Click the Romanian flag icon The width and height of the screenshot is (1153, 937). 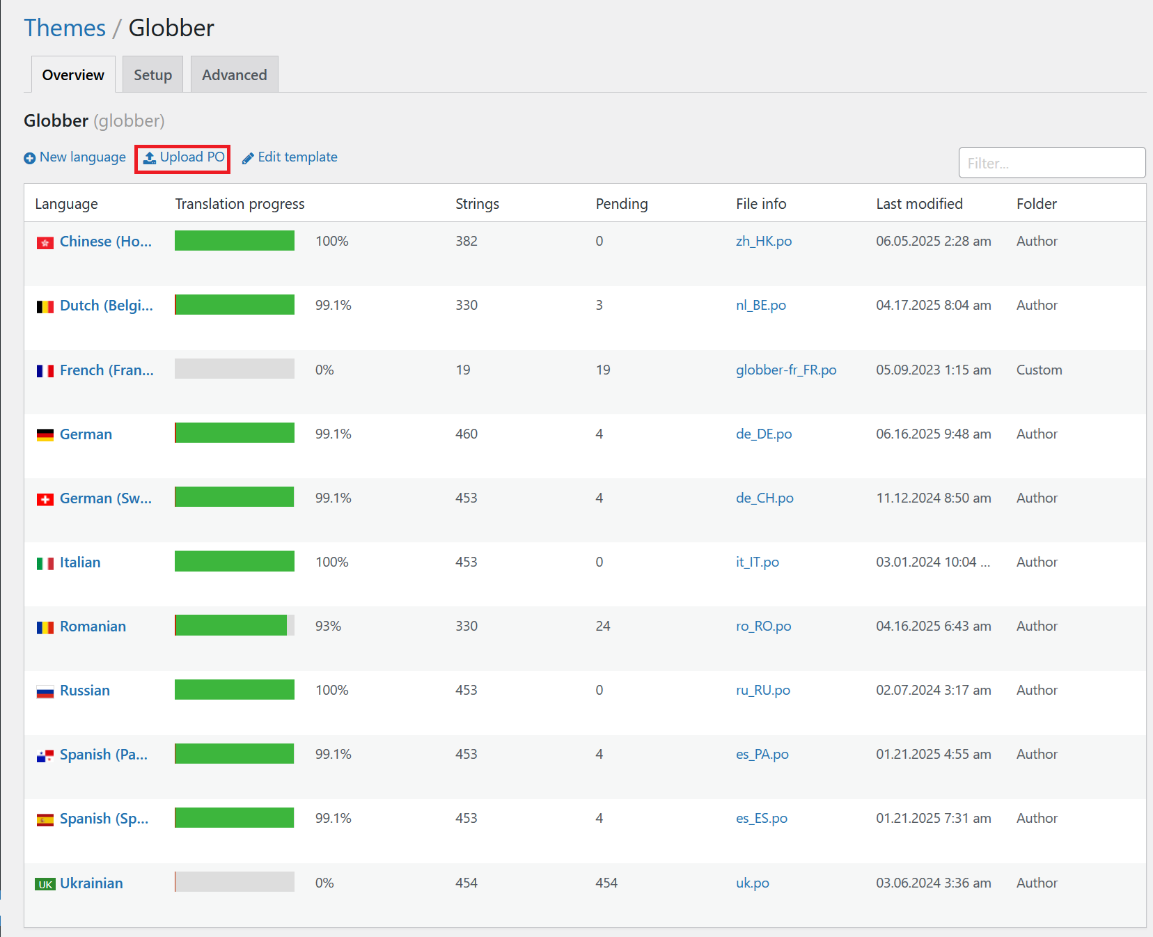[45, 628]
